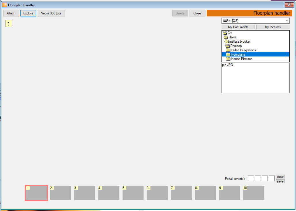
Task: Select floorplan thumbnail slot 10
Action: click(254, 193)
